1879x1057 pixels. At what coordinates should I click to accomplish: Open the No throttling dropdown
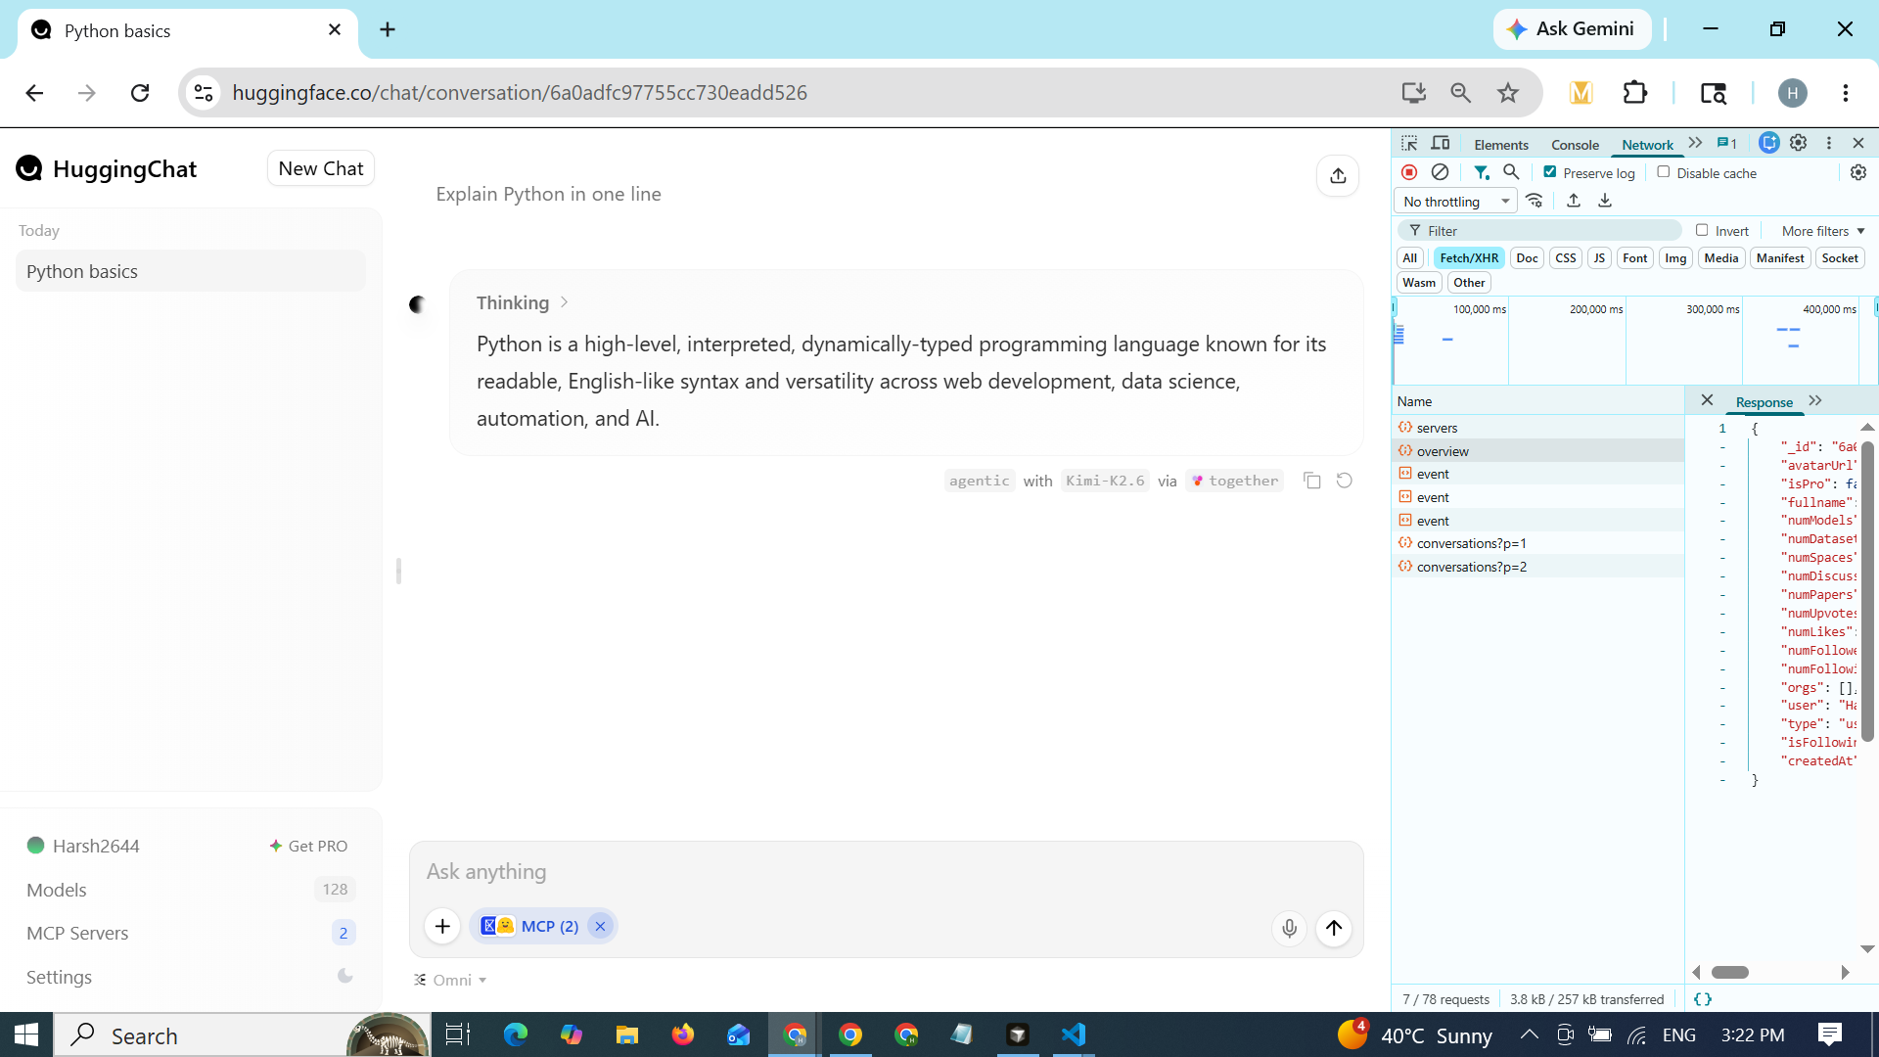(x=1455, y=202)
